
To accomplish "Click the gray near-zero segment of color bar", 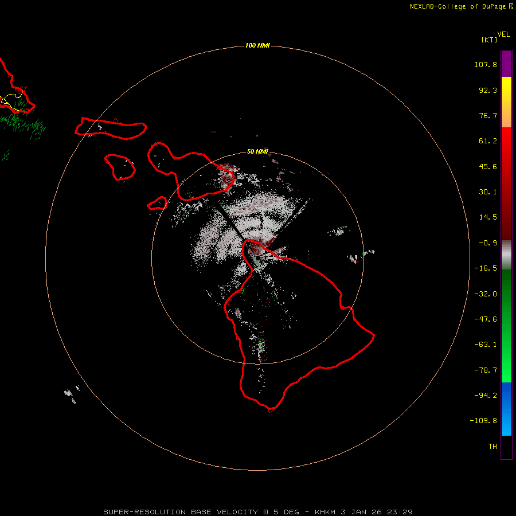I will [x=506, y=255].
